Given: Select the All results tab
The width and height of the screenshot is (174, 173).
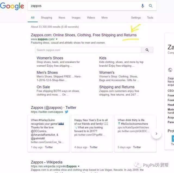Looking at the screenshot, I should [x=33, y=18].
